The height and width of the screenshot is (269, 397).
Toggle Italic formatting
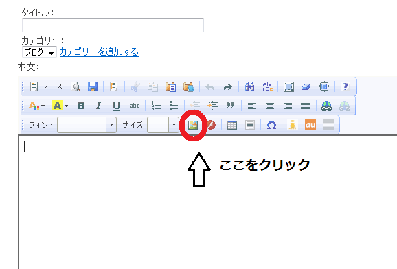pyautogui.click(x=98, y=106)
